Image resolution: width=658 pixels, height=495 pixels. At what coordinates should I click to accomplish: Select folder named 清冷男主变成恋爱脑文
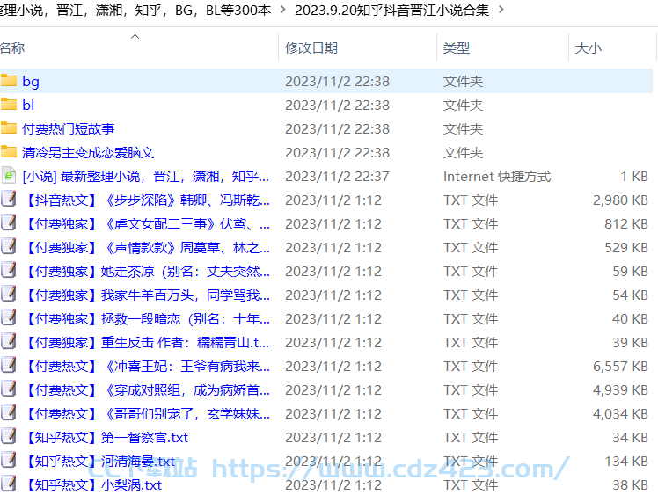pyautogui.click(x=88, y=152)
